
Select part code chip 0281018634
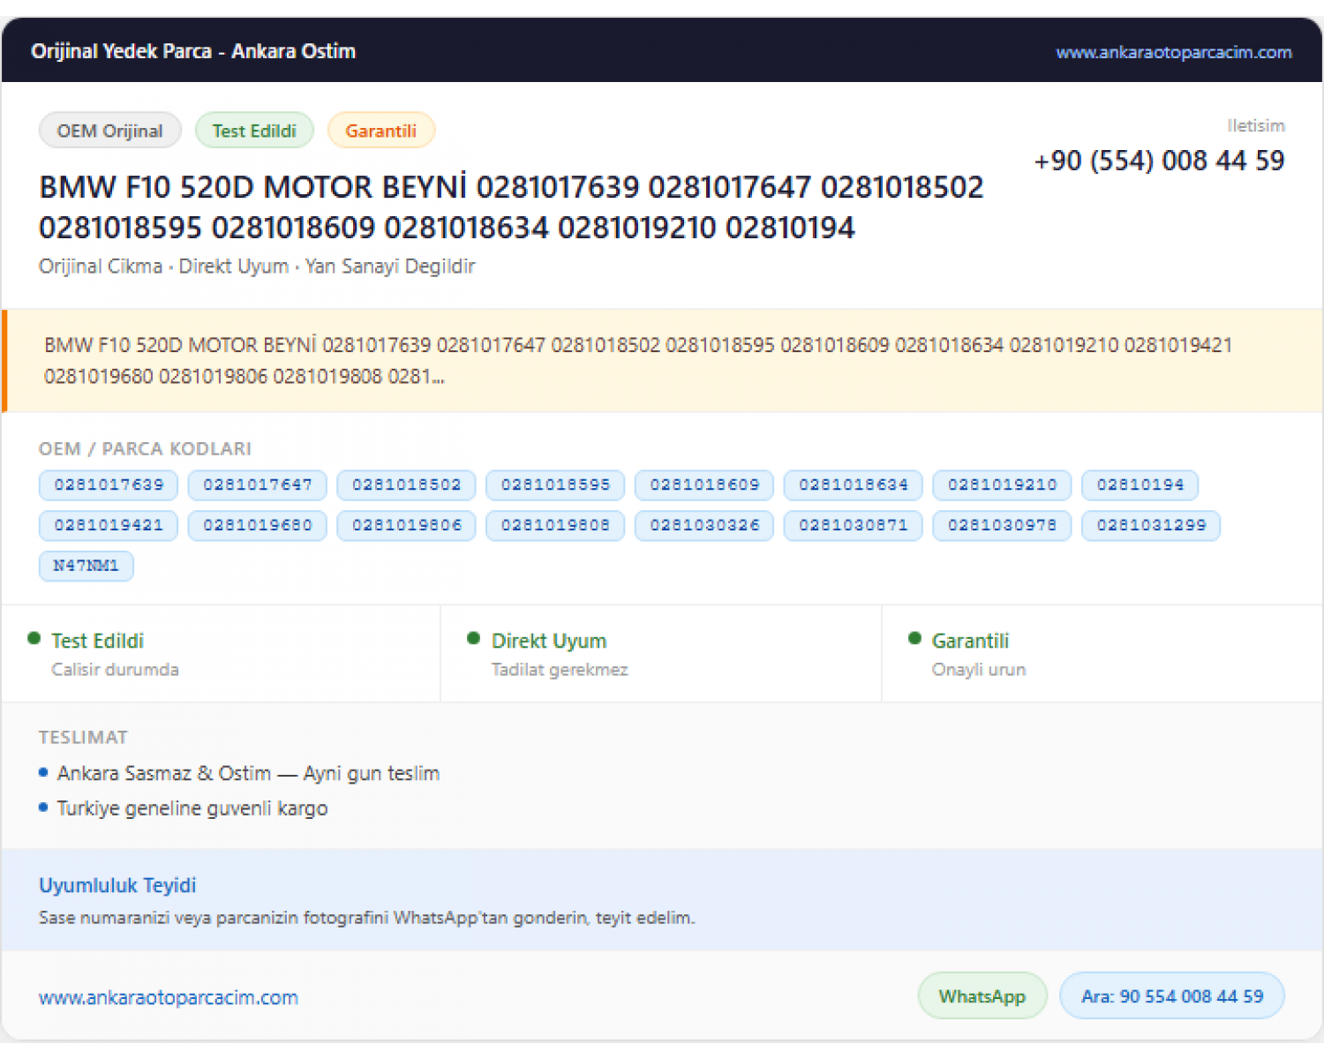click(854, 484)
